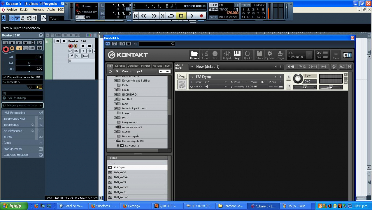Toggle Write automation on Kontakt 5 01 track
This screenshot has width=372, height=210.
(90, 46)
